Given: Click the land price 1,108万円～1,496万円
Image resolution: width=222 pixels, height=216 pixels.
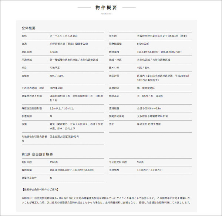Looking at the screenshot, I should [x=149, y=170].
